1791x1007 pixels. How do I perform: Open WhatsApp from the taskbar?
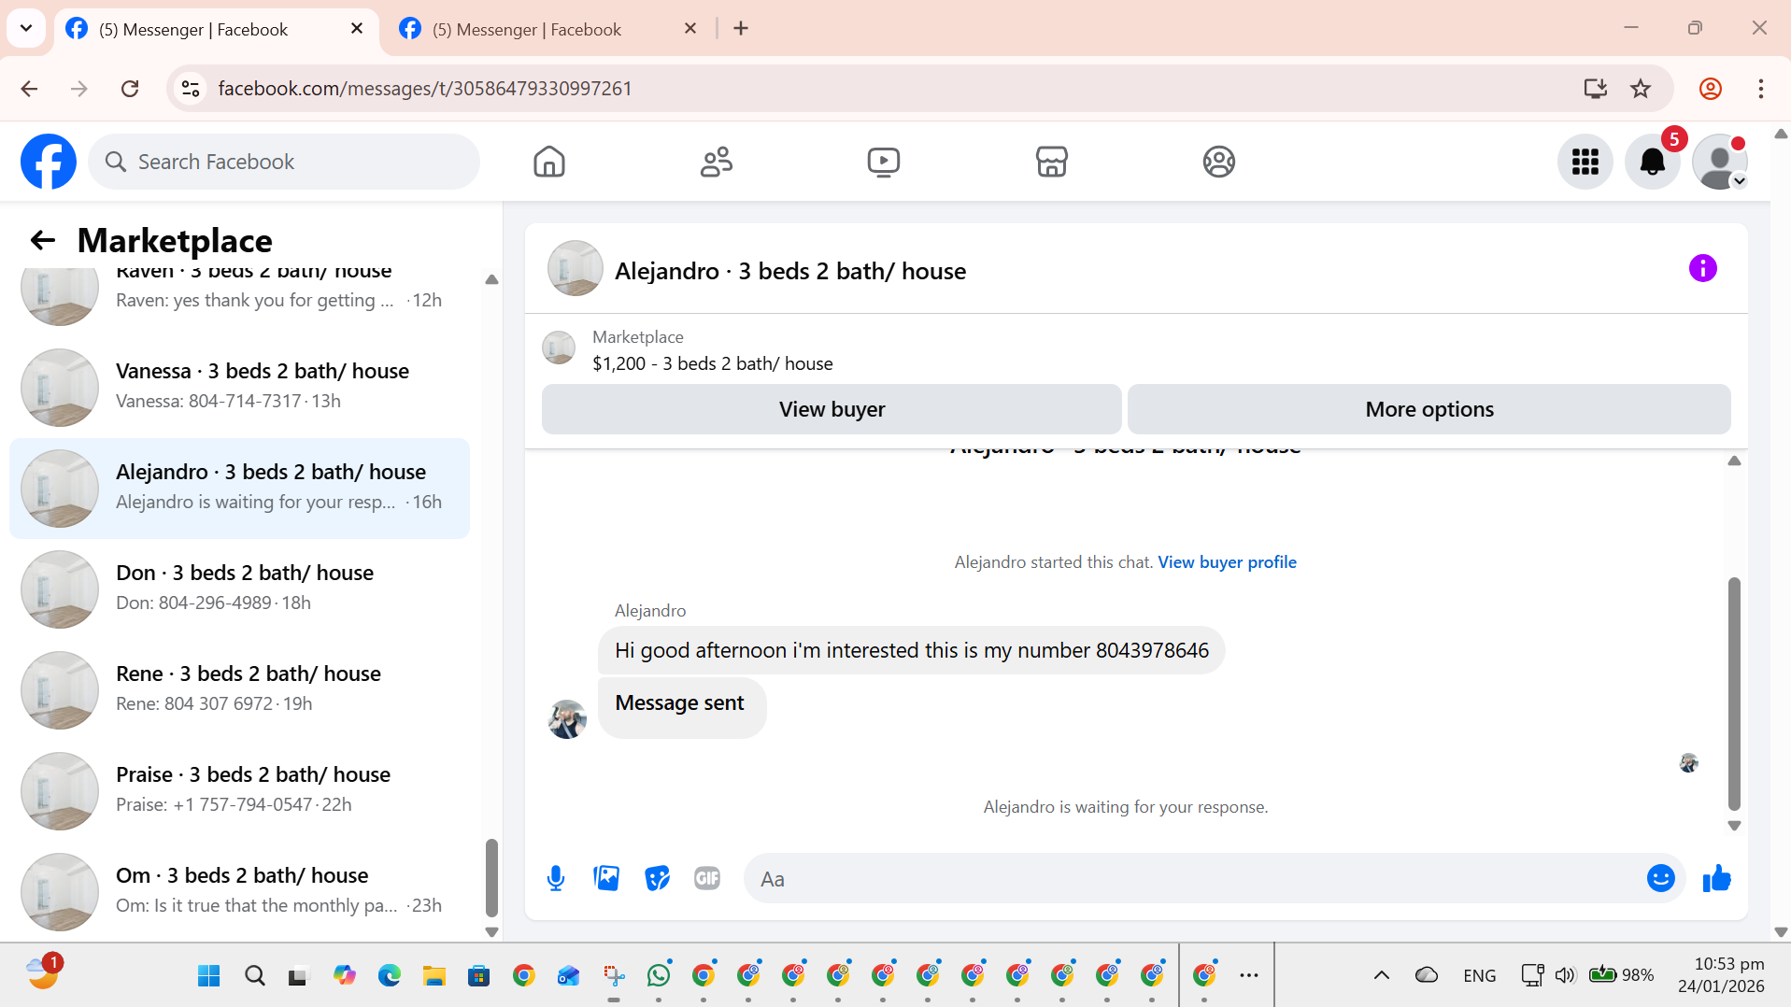pos(659,975)
